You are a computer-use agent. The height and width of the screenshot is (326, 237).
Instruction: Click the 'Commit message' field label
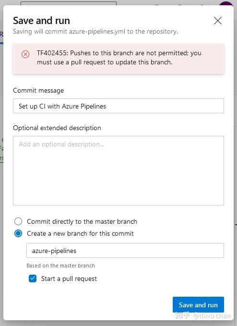(38, 90)
